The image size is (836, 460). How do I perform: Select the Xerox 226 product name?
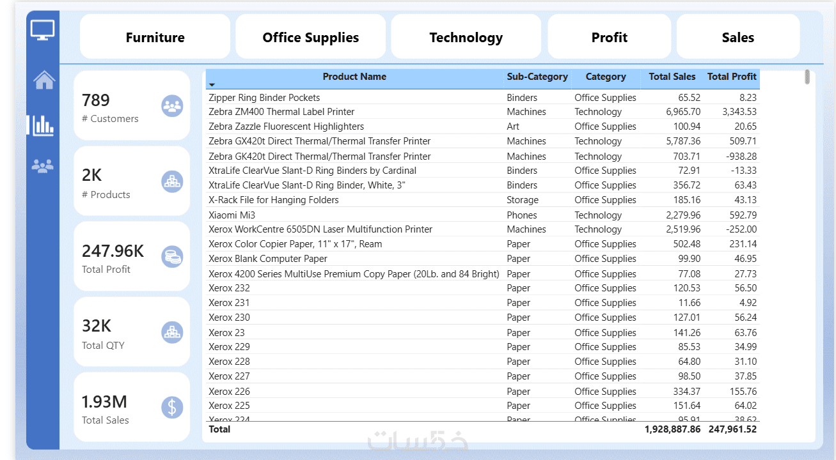coord(229,392)
